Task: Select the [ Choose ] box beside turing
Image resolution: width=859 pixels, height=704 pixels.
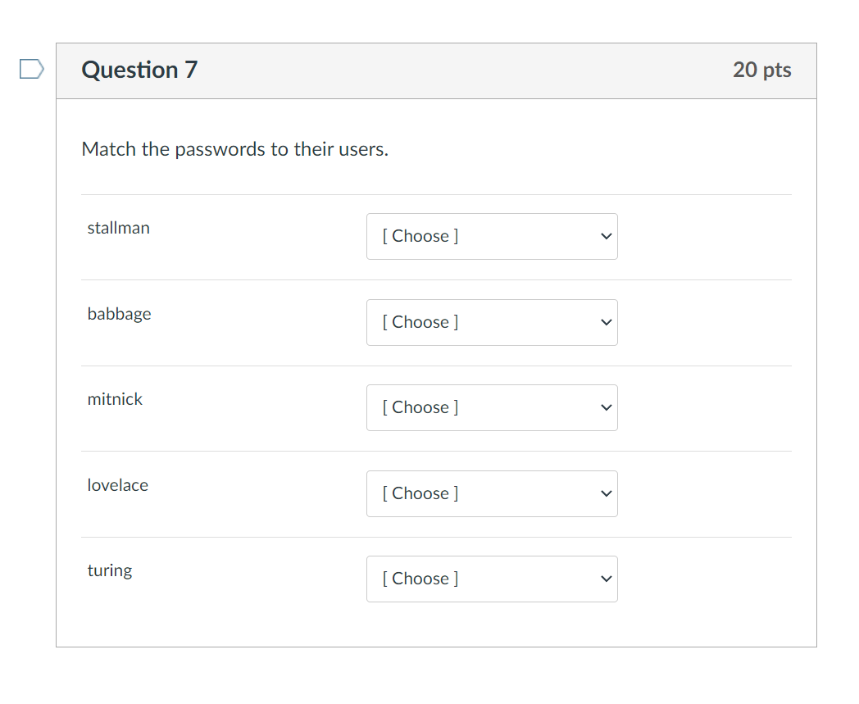Action: 492,579
